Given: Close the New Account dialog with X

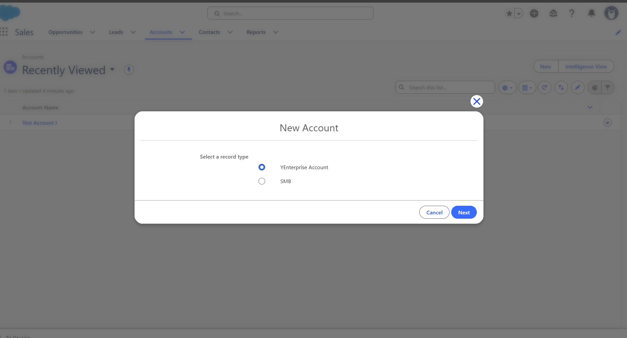Looking at the screenshot, I should [476, 101].
